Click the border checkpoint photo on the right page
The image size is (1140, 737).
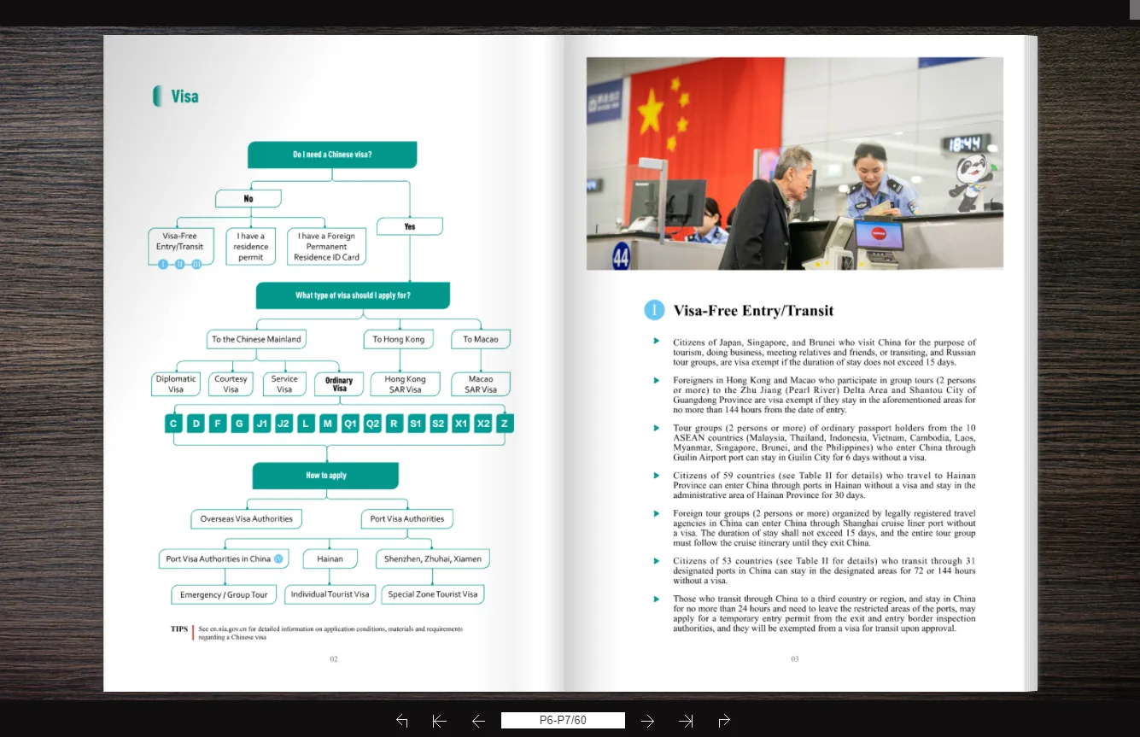coord(794,162)
